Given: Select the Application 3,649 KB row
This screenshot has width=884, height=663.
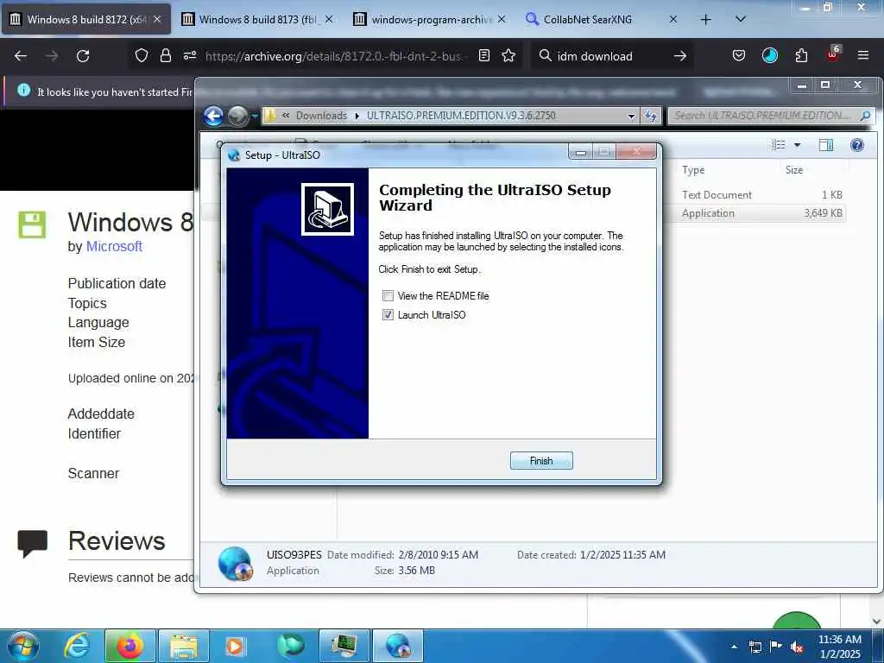Looking at the screenshot, I should tap(761, 213).
